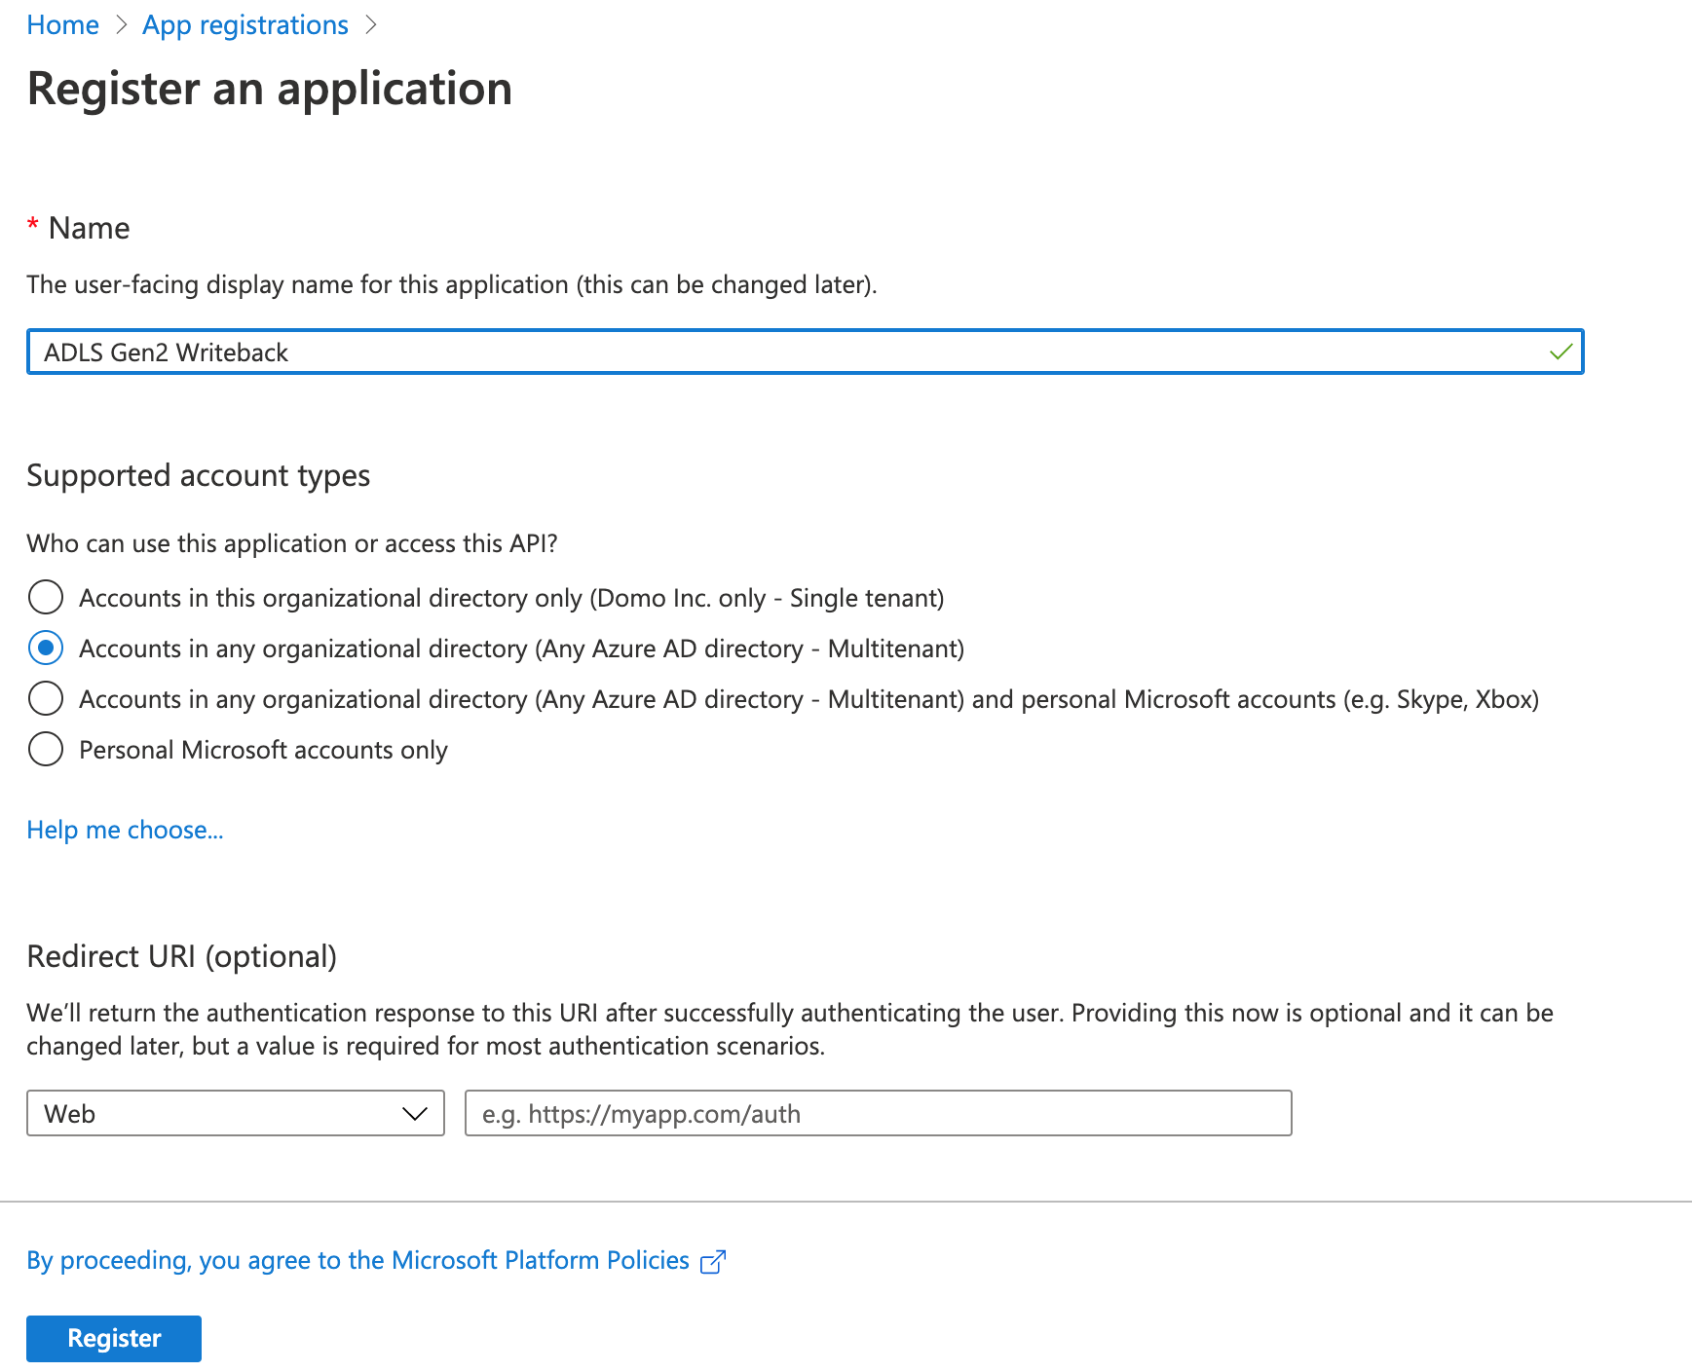The height and width of the screenshot is (1372, 1692).
Task: Open the Help me choose link
Action: click(125, 830)
